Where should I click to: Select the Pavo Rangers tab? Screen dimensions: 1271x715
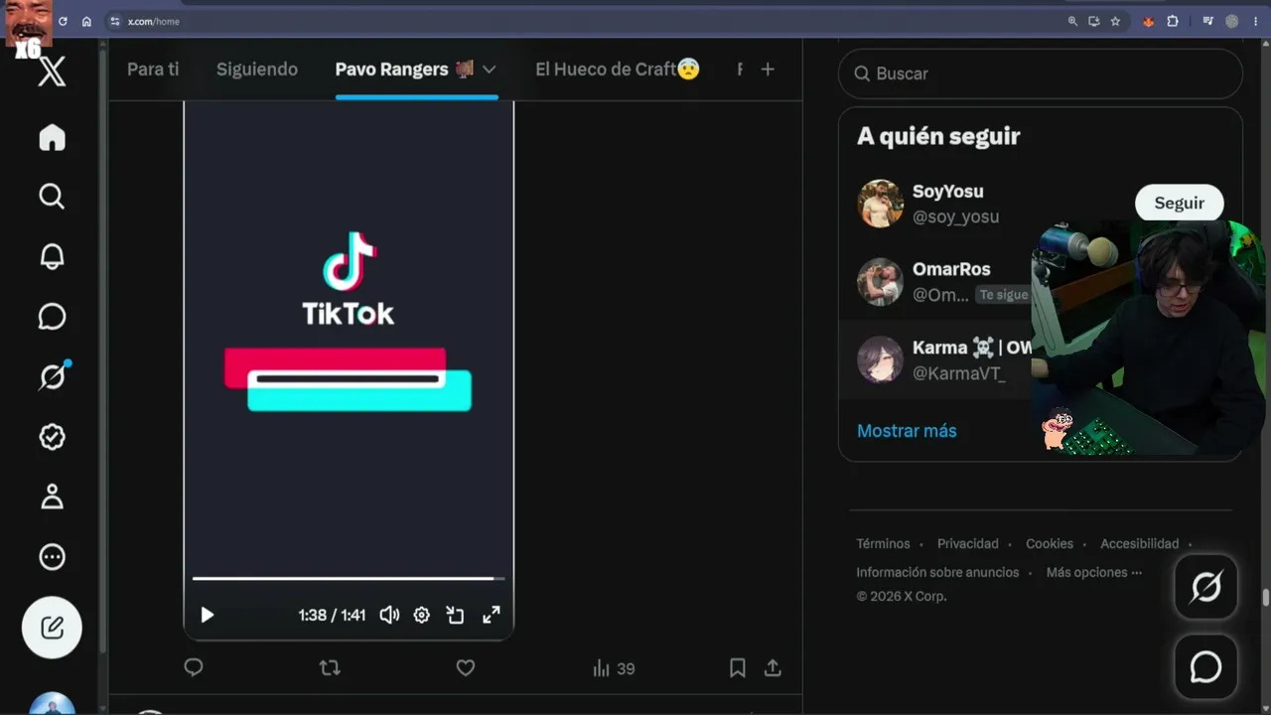click(x=404, y=70)
